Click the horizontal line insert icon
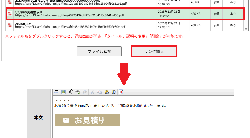Image resolution: width=250 pixels, height=138 pixels. click(x=56, y=92)
